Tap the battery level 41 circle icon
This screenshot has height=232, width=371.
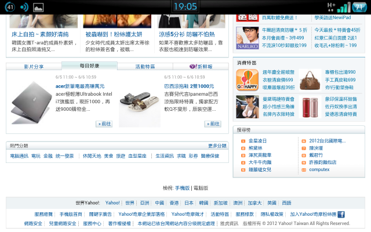click(x=10, y=7)
